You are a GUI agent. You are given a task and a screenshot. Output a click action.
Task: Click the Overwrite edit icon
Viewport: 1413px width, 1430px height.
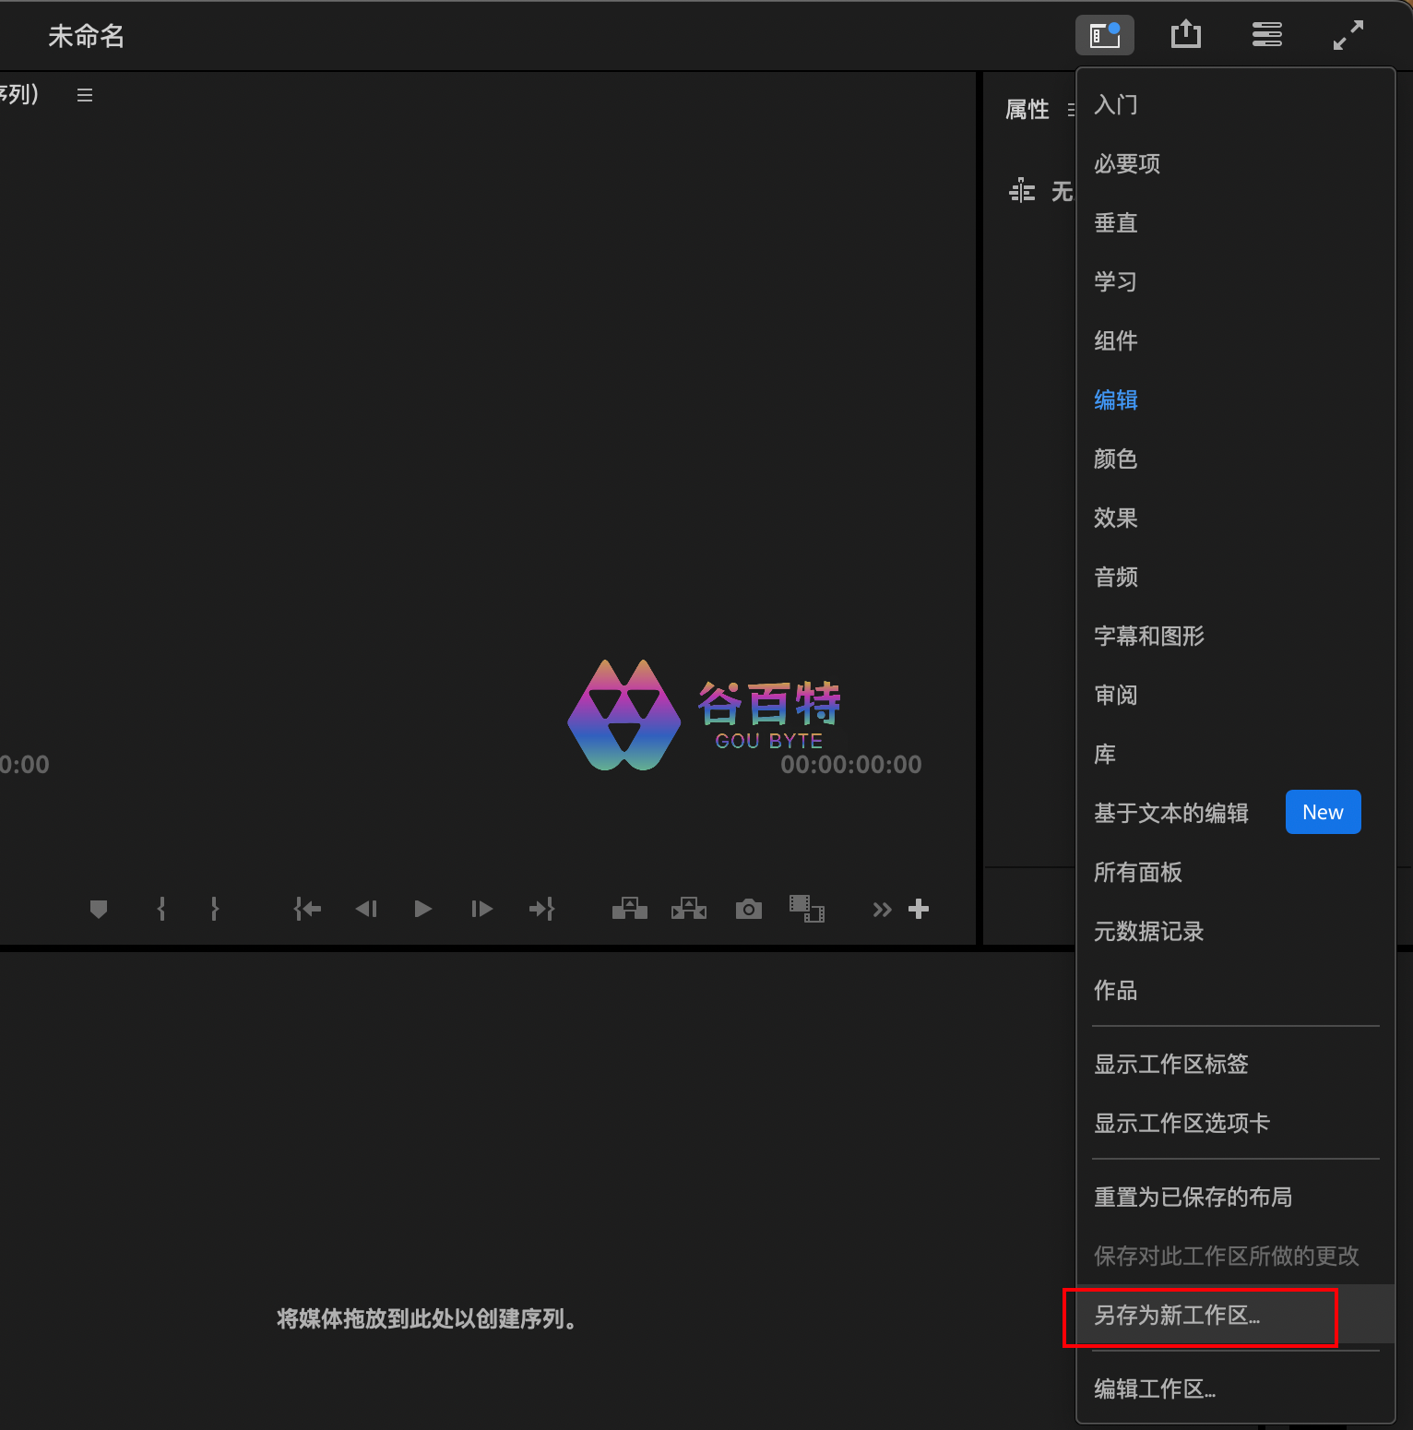click(x=689, y=910)
